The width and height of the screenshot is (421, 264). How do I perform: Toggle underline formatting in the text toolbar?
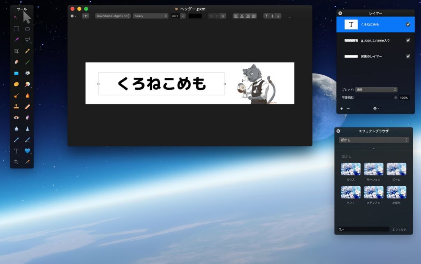pos(223,16)
